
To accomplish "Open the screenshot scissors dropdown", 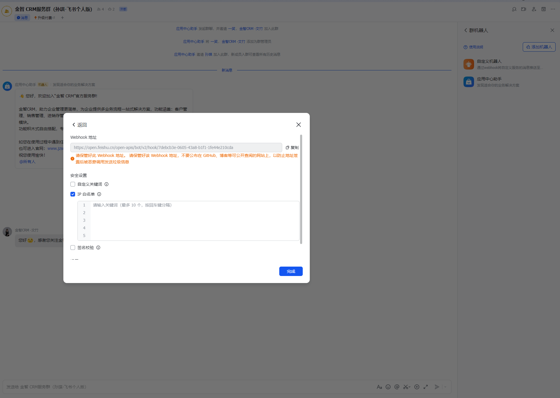I will 407,387.
